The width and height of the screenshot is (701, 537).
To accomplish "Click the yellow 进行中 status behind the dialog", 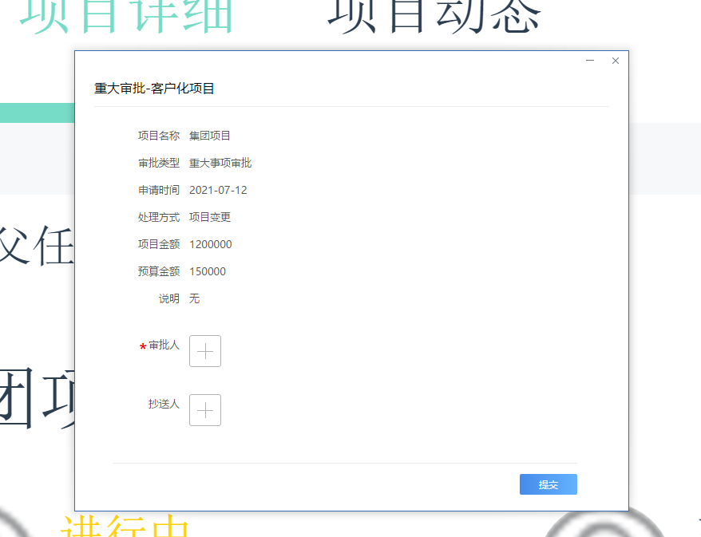I will (x=125, y=527).
